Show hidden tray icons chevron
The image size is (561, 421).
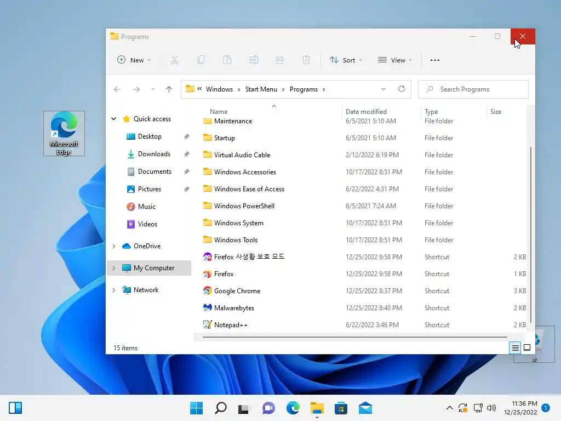[x=450, y=408]
